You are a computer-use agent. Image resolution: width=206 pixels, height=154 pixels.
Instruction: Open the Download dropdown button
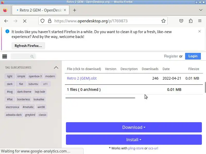(x=134, y=127)
